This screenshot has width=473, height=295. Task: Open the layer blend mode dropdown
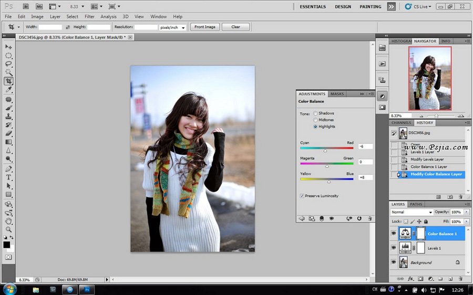click(412, 212)
